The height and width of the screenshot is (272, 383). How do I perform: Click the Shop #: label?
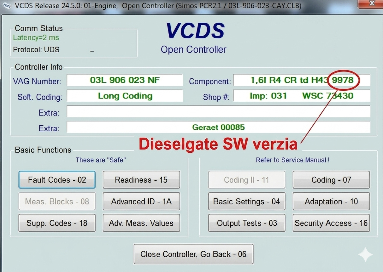(x=216, y=97)
